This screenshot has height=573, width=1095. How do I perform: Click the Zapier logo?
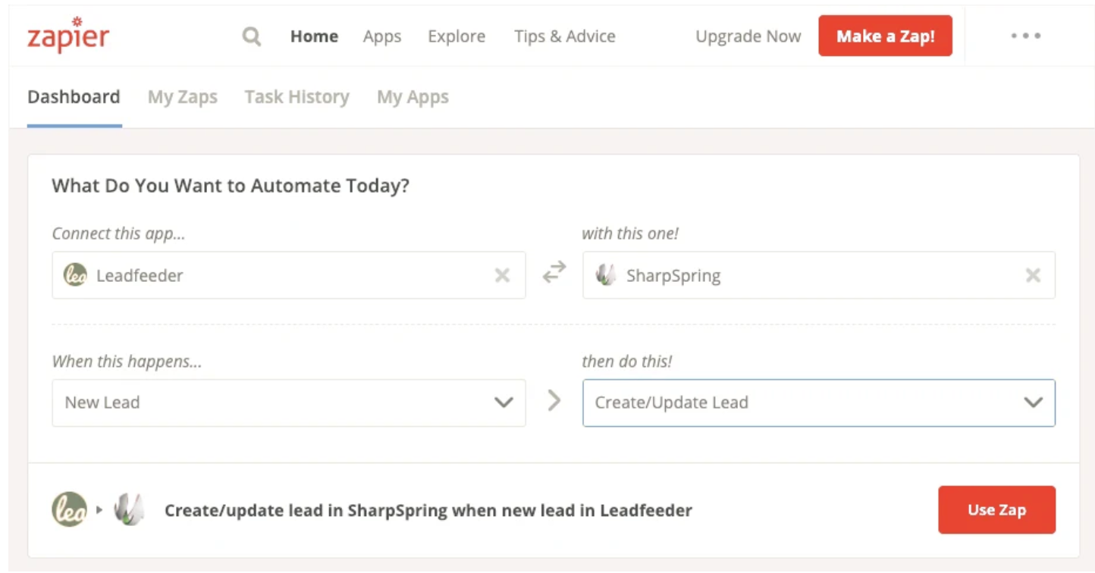[68, 36]
